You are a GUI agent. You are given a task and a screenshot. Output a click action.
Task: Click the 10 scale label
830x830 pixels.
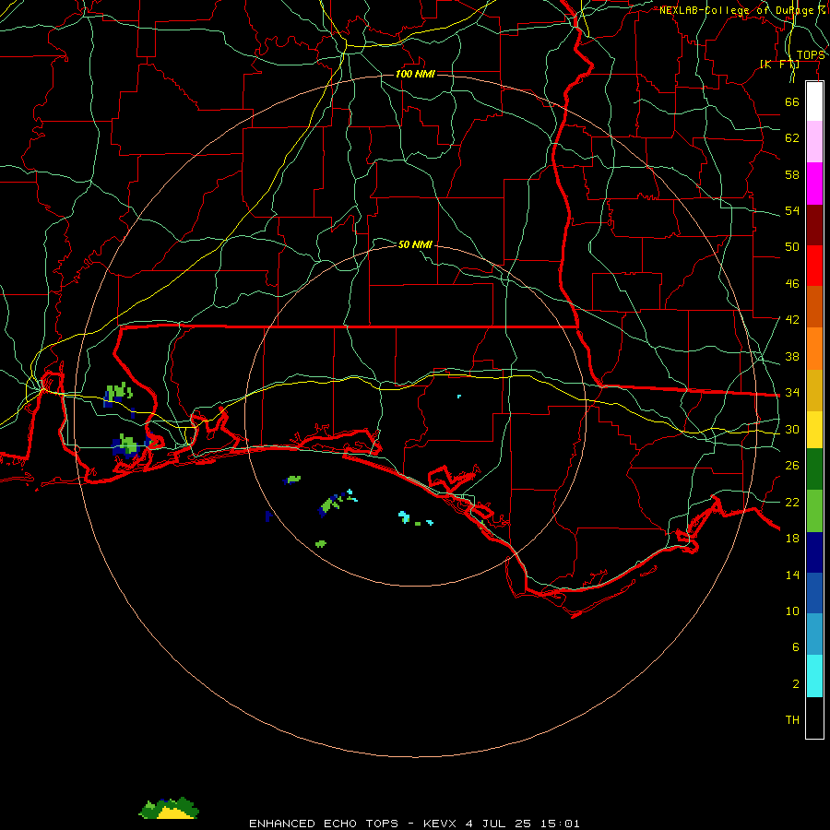click(x=792, y=611)
